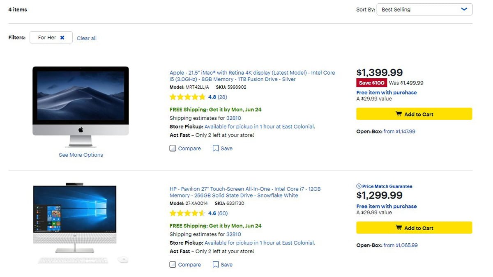Click the bookmark Save icon for HP Pavilion
This screenshot has height=277, width=493.
coord(215,265)
